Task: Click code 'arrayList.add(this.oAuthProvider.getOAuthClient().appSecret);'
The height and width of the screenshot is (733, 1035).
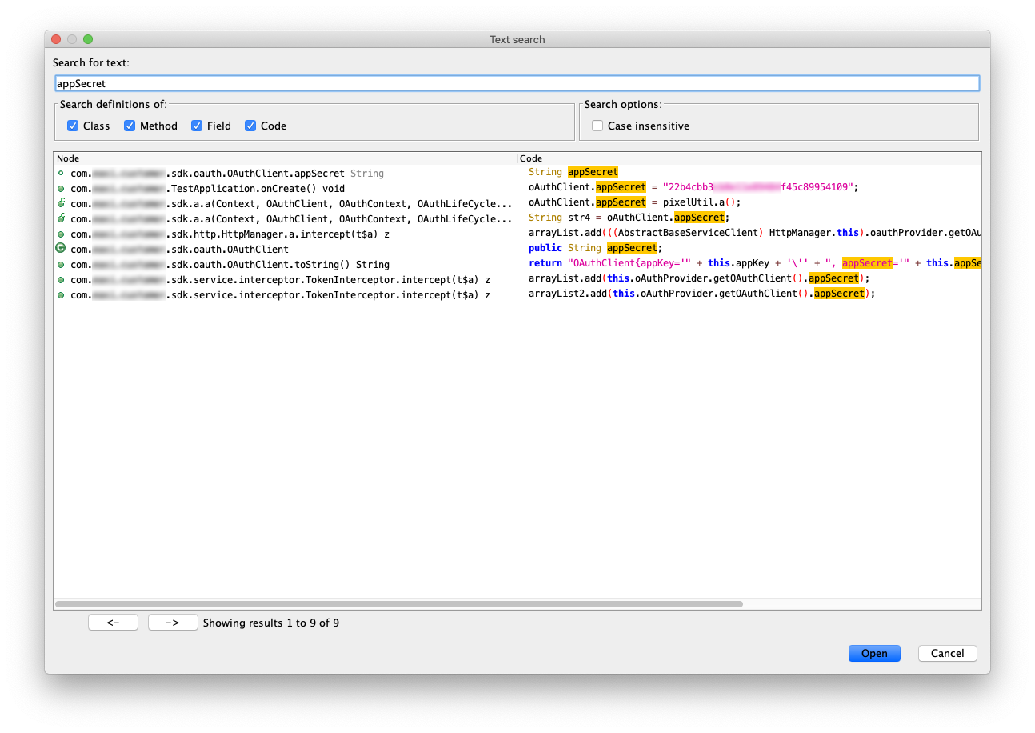Action: point(699,278)
